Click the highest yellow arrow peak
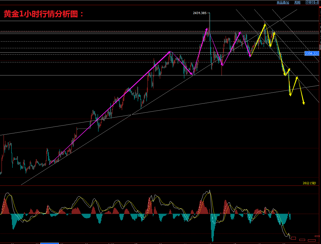The image size is (321, 244). click(265, 24)
